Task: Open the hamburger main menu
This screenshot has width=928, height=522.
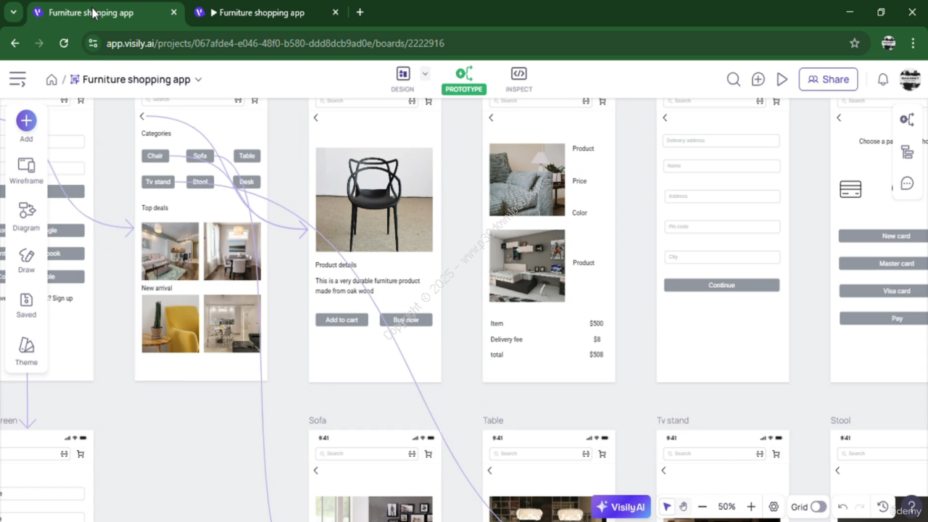Action: pos(17,80)
